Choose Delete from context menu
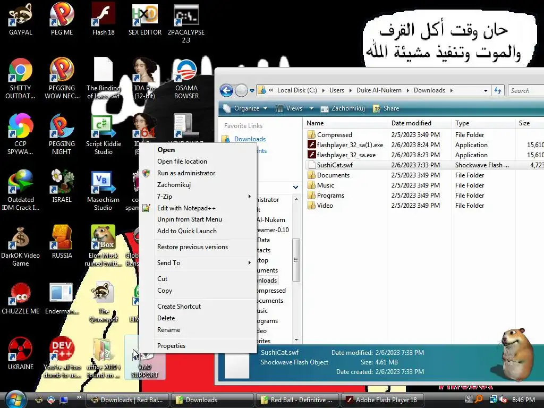 coord(166,318)
